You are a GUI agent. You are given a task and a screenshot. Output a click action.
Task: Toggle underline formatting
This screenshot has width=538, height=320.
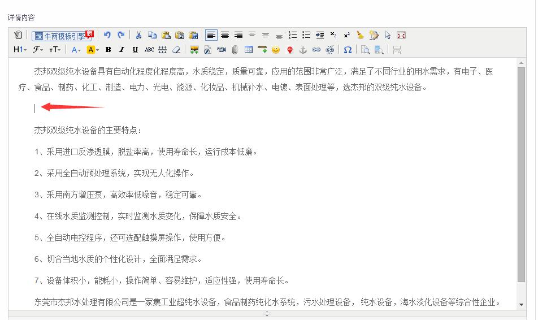[135, 50]
